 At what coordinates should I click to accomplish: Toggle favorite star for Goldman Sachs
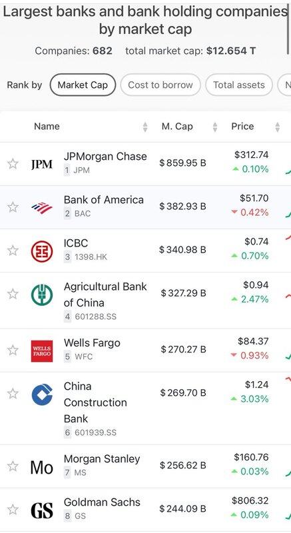(13, 509)
